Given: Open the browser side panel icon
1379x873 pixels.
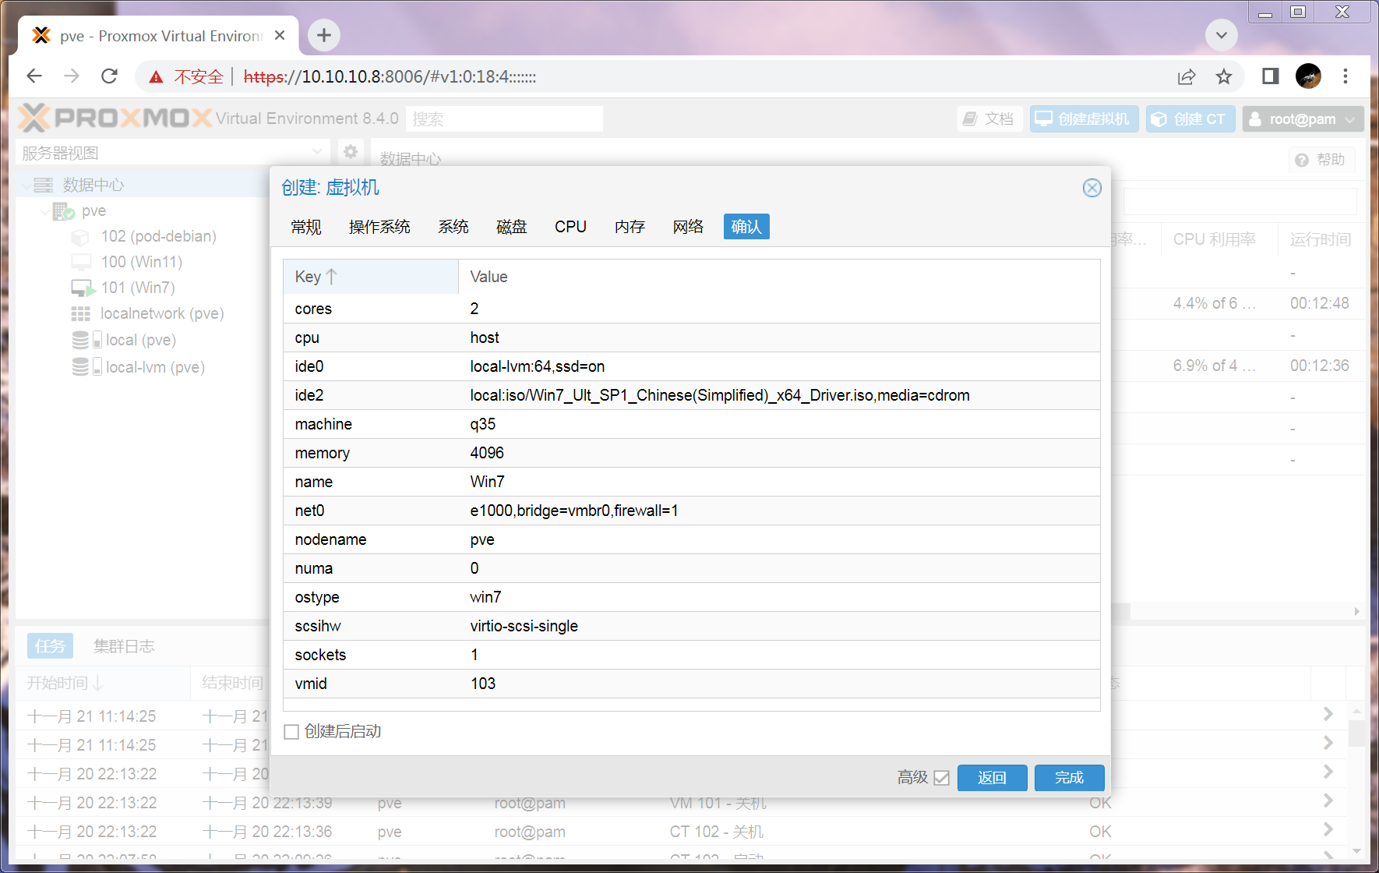Looking at the screenshot, I should [1271, 76].
